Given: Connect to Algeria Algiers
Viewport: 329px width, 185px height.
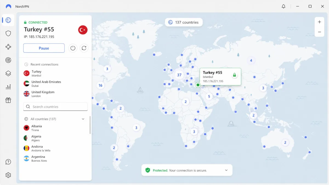Looking at the screenshot, I should (55, 138).
